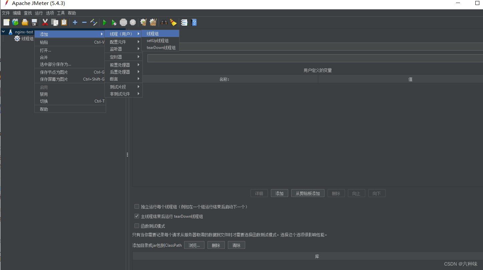Open the 选项 menu
The width and height of the screenshot is (483, 270).
point(50,13)
